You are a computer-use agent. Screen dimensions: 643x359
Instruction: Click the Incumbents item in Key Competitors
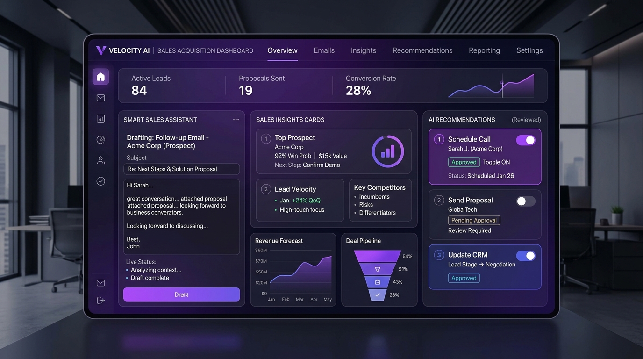point(374,197)
